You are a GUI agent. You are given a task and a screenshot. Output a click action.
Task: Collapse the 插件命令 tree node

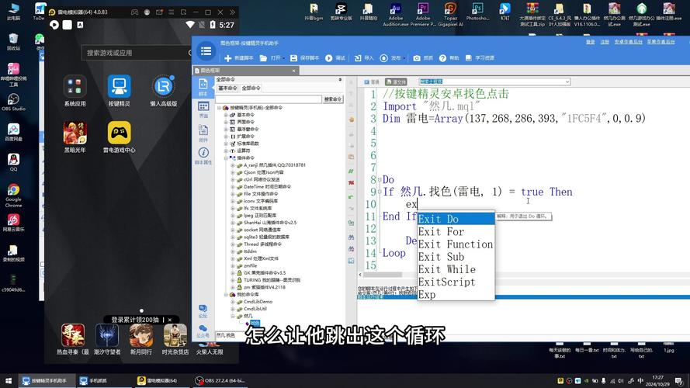tap(226, 158)
